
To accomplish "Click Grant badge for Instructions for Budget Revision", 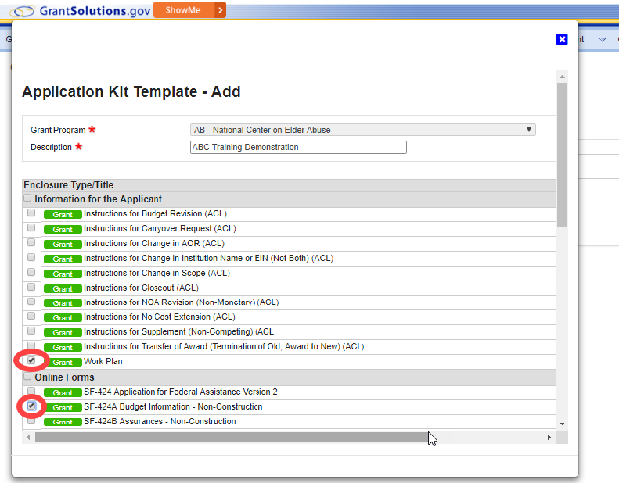I will 63,214.
